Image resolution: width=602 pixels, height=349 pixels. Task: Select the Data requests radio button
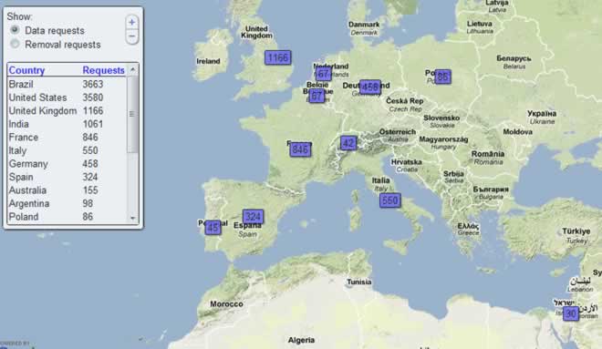click(x=15, y=30)
